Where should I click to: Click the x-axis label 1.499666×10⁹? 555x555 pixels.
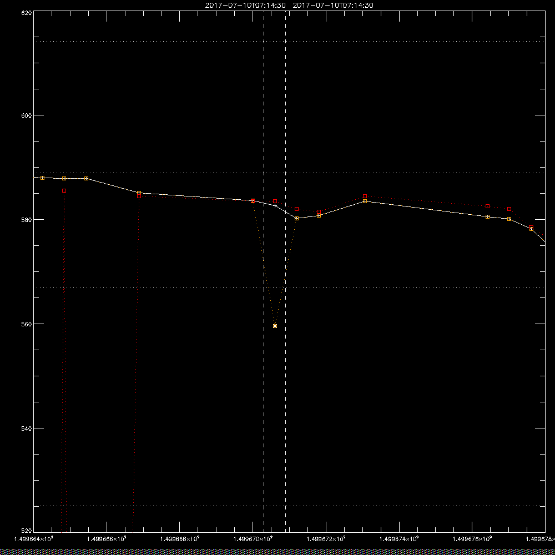[x=107, y=539]
